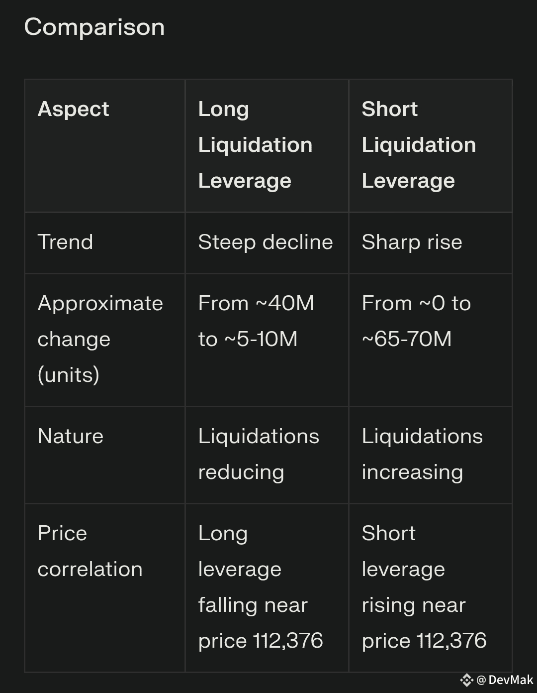Viewport: 537px width, 693px height.
Task: Select the Approximate change (units) label
Action: 100,339
